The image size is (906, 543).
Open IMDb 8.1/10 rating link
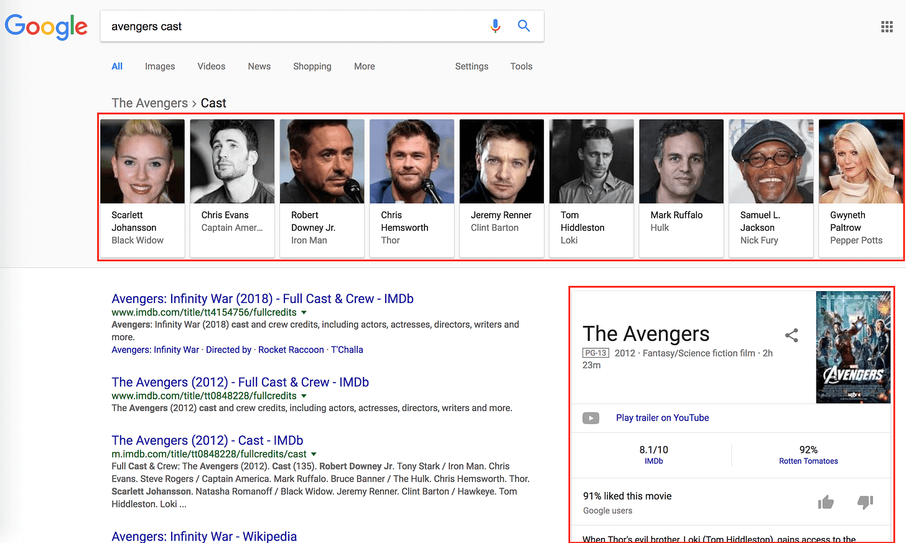coord(653,461)
